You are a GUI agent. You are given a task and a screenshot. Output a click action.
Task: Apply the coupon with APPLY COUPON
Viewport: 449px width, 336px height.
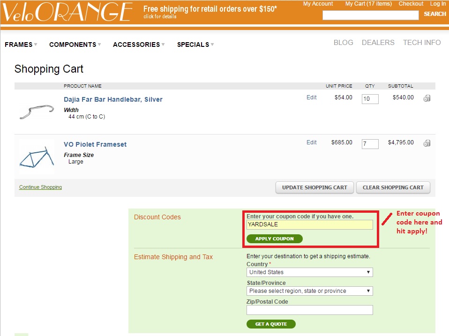pos(274,239)
